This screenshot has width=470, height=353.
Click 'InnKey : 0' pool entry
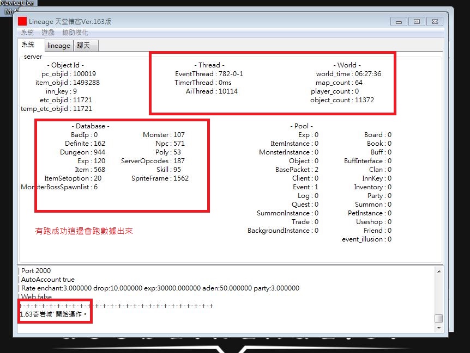pos(377,178)
